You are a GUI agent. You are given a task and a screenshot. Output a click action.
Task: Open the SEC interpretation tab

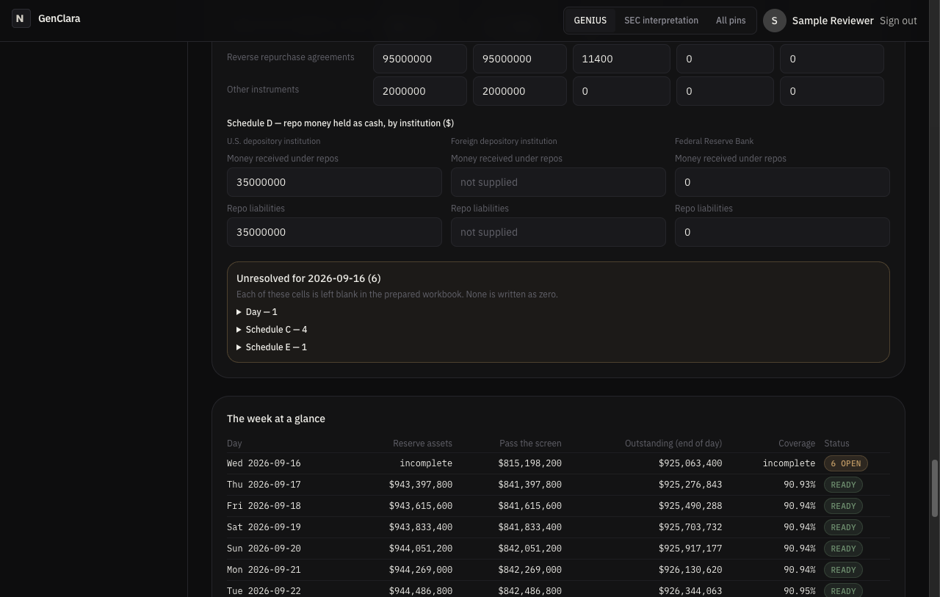661,21
